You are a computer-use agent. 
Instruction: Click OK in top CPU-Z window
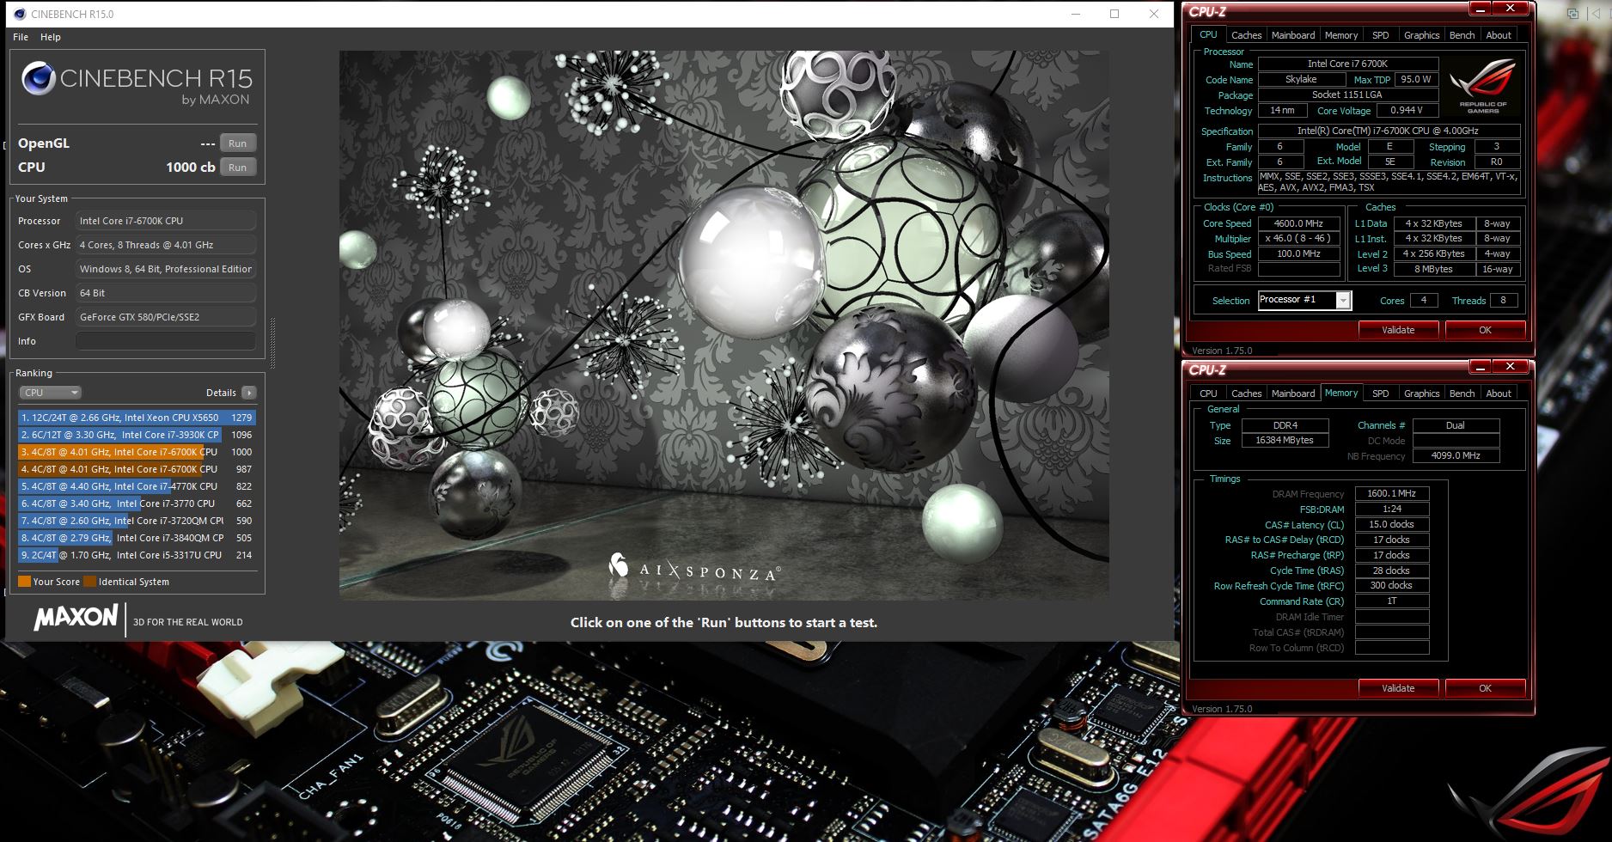pos(1485,330)
